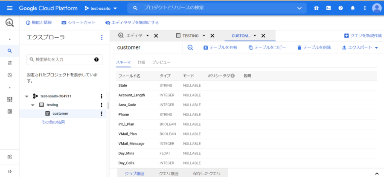This screenshot has width=384, height=177.
Task: Click テーブルをコピー button
Action: (267, 47)
